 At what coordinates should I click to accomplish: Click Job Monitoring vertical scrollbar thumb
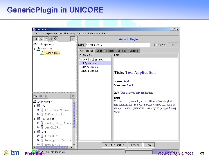click(74, 115)
